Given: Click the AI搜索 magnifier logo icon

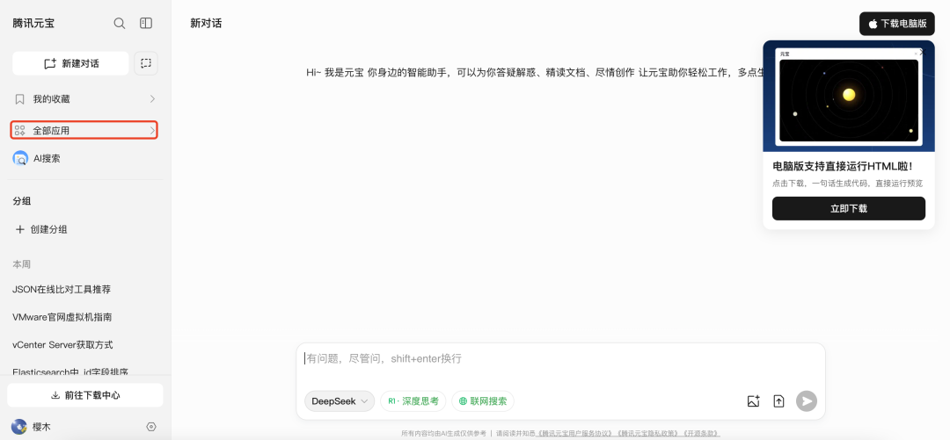Looking at the screenshot, I should (x=20, y=159).
